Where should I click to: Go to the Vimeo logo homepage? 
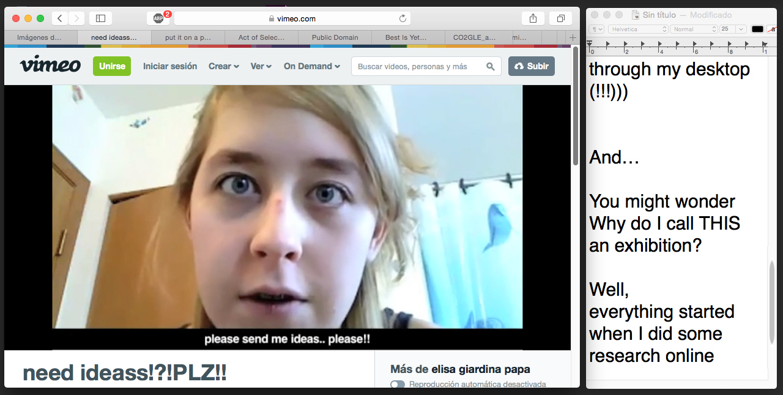[x=50, y=66]
